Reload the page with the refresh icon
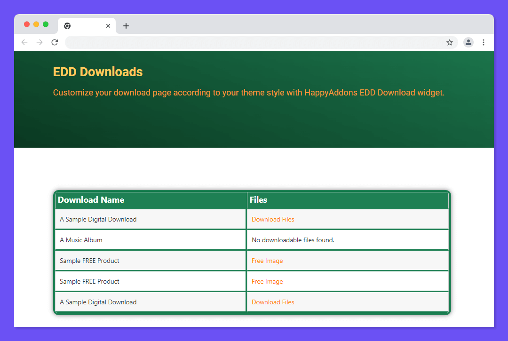508x341 pixels. (55, 42)
